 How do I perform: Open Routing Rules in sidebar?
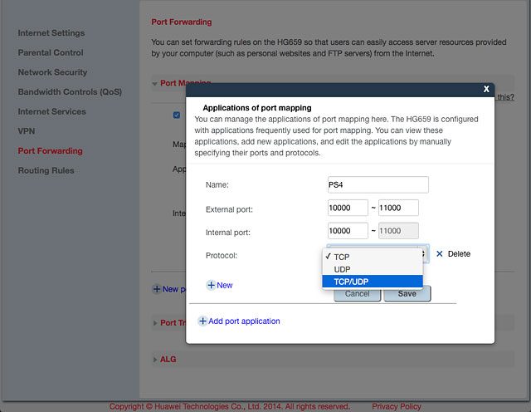(46, 170)
